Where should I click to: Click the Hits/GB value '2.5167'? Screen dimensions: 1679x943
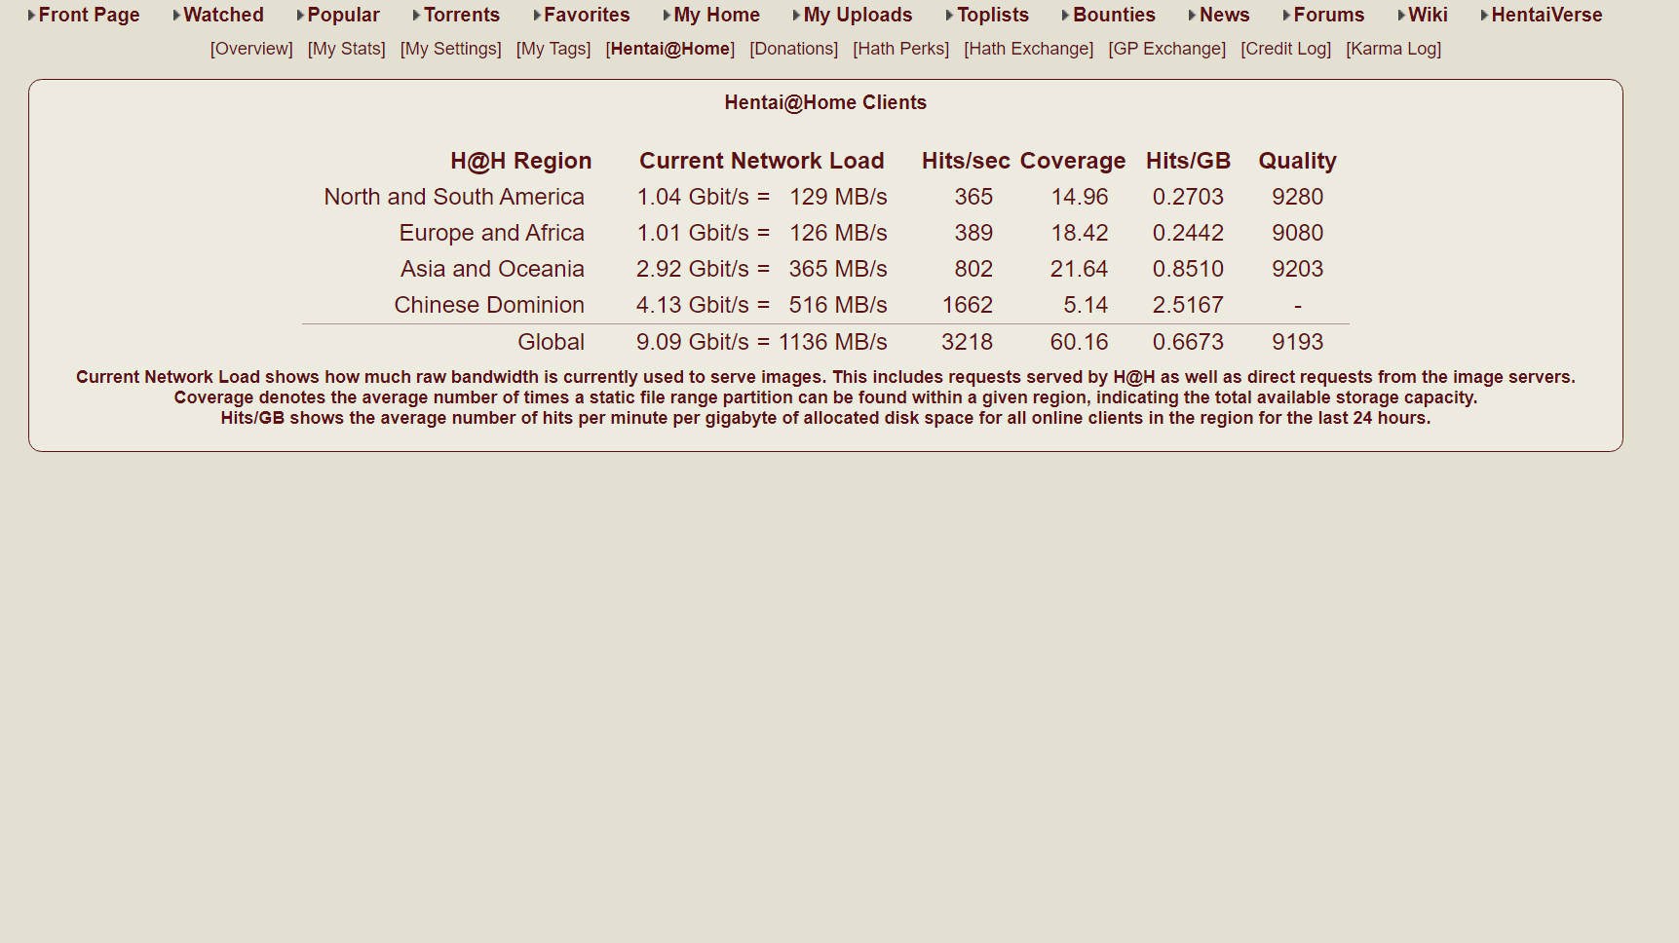[x=1188, y=305]
